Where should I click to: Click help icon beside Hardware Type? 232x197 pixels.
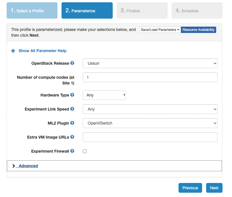coord(72,95)
